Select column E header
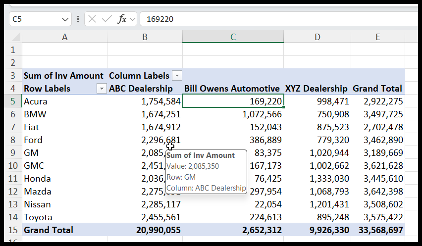This screenshot has height=246, width=422. [x=378, y=37]
